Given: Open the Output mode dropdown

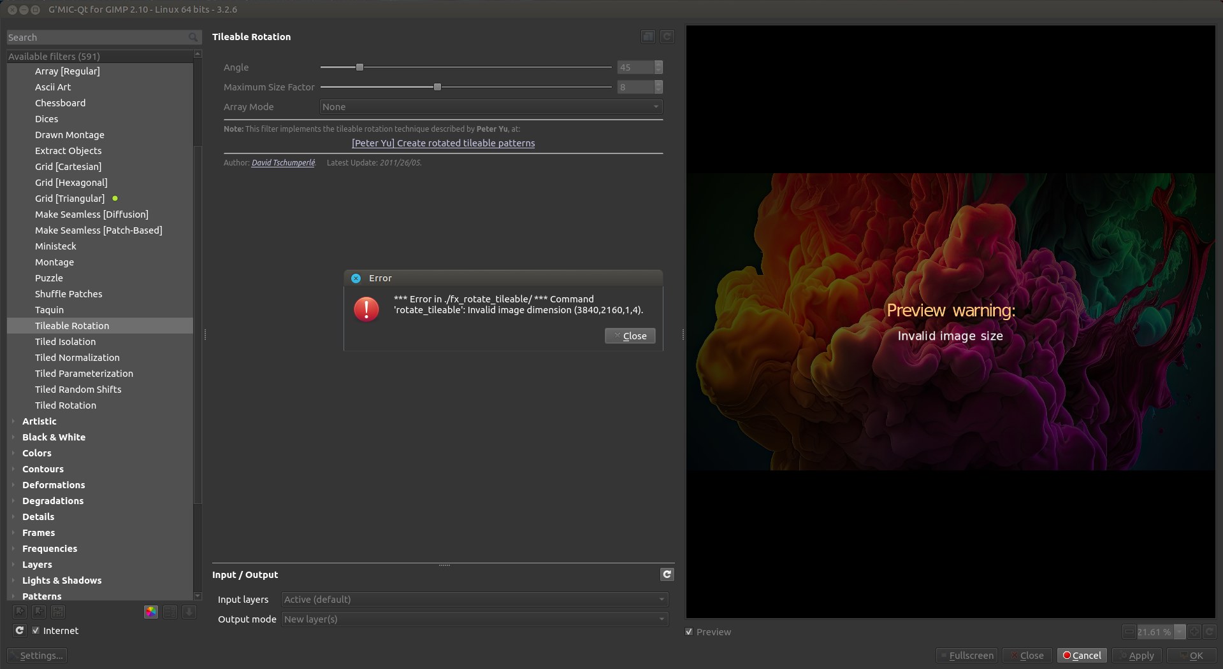Looking at the screenshot, I should coord(474,619).
